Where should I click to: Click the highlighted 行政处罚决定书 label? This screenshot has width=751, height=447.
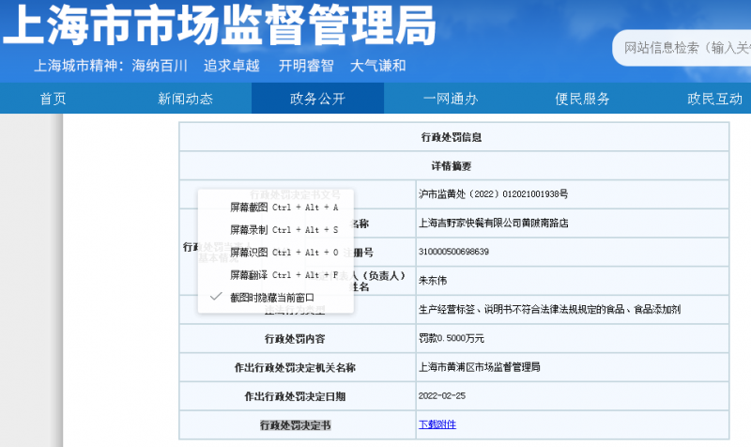pos(295,425)
